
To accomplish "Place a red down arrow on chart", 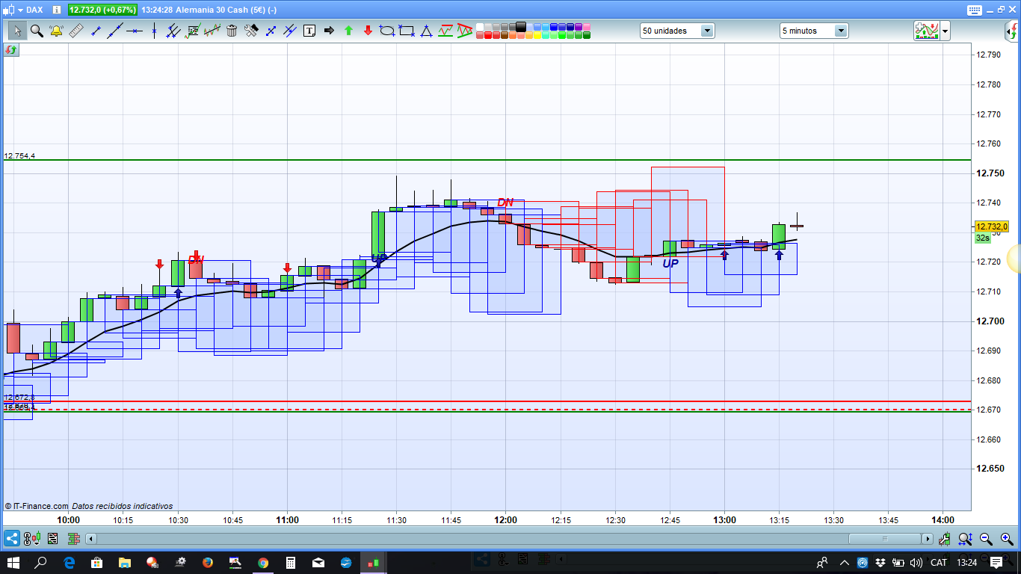I will tap(368, 31).
